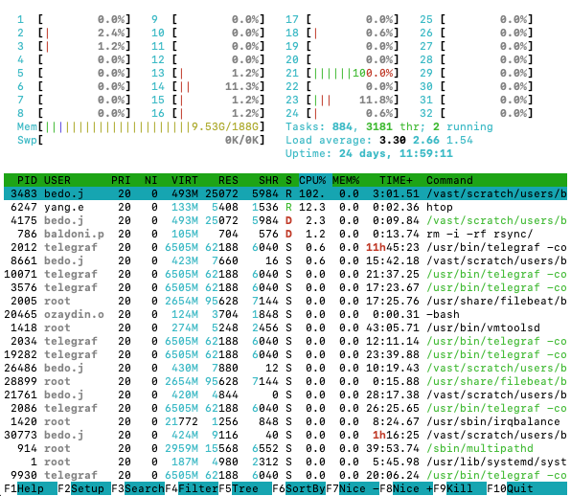
Task: Sort by the Command column header
Action: click(x=449, y=180)
